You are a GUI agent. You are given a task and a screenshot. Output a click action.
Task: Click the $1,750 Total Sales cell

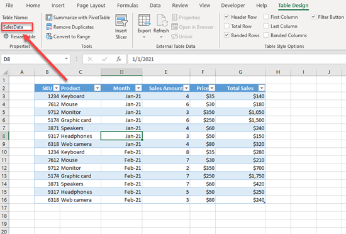240,176
